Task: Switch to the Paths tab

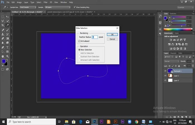Action: (x=180, y=53)
